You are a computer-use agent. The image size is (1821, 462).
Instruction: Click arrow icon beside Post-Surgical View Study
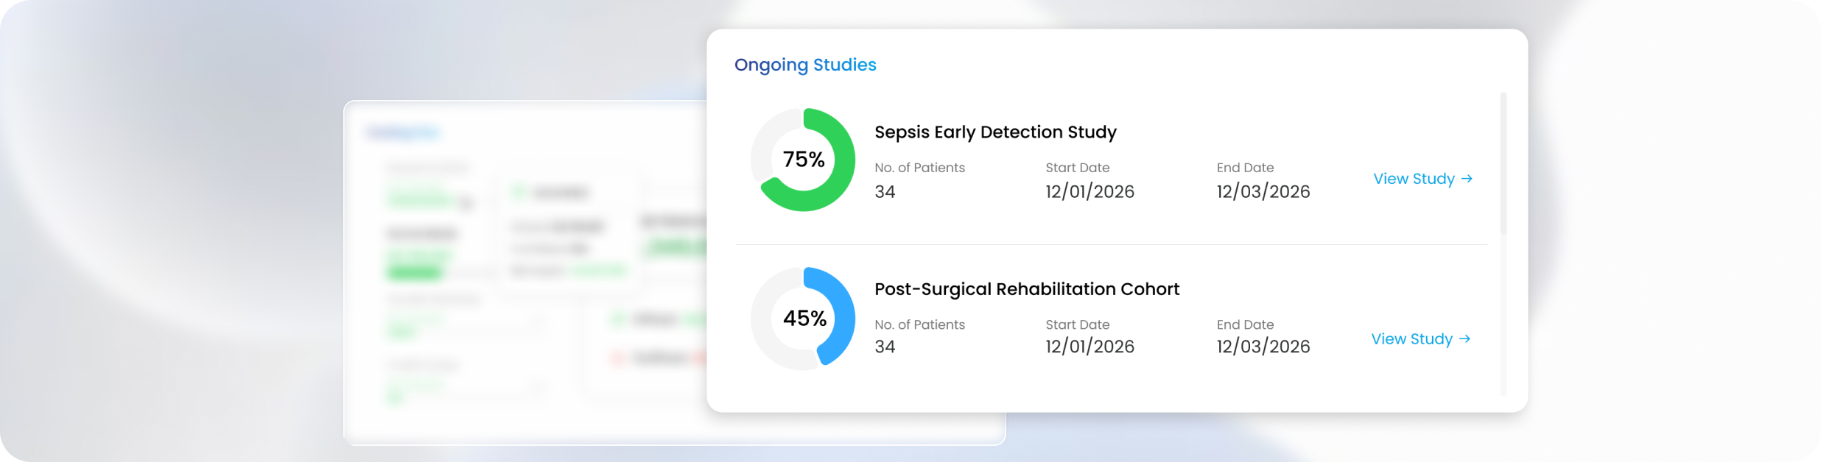click(x=1464, y=339)
